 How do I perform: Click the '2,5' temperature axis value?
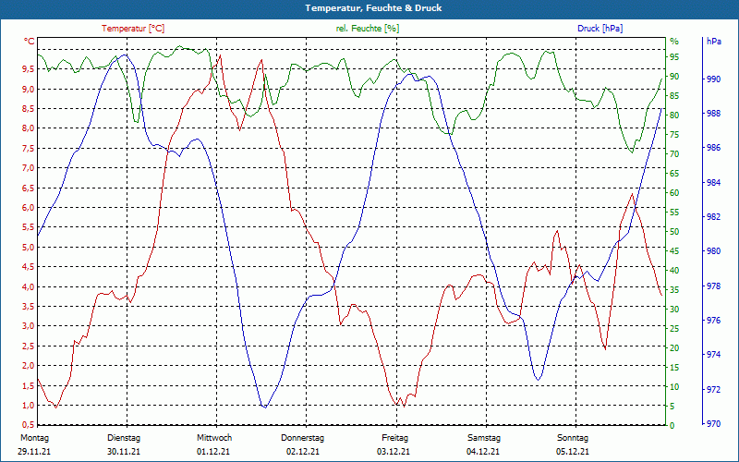tap(29, 346)
